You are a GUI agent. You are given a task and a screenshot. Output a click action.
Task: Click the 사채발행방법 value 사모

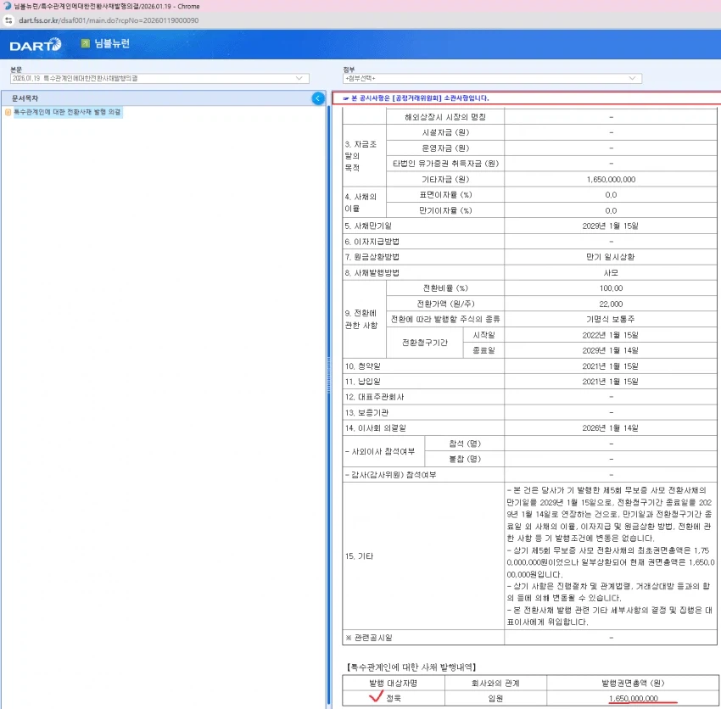click(x=611, y=272)
